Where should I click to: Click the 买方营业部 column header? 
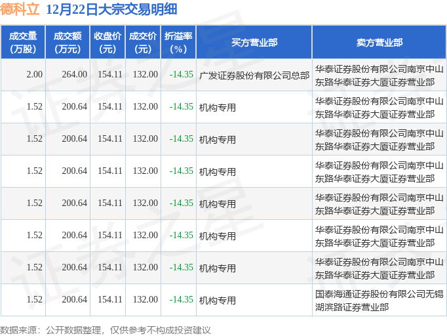(x=254, y=43)
